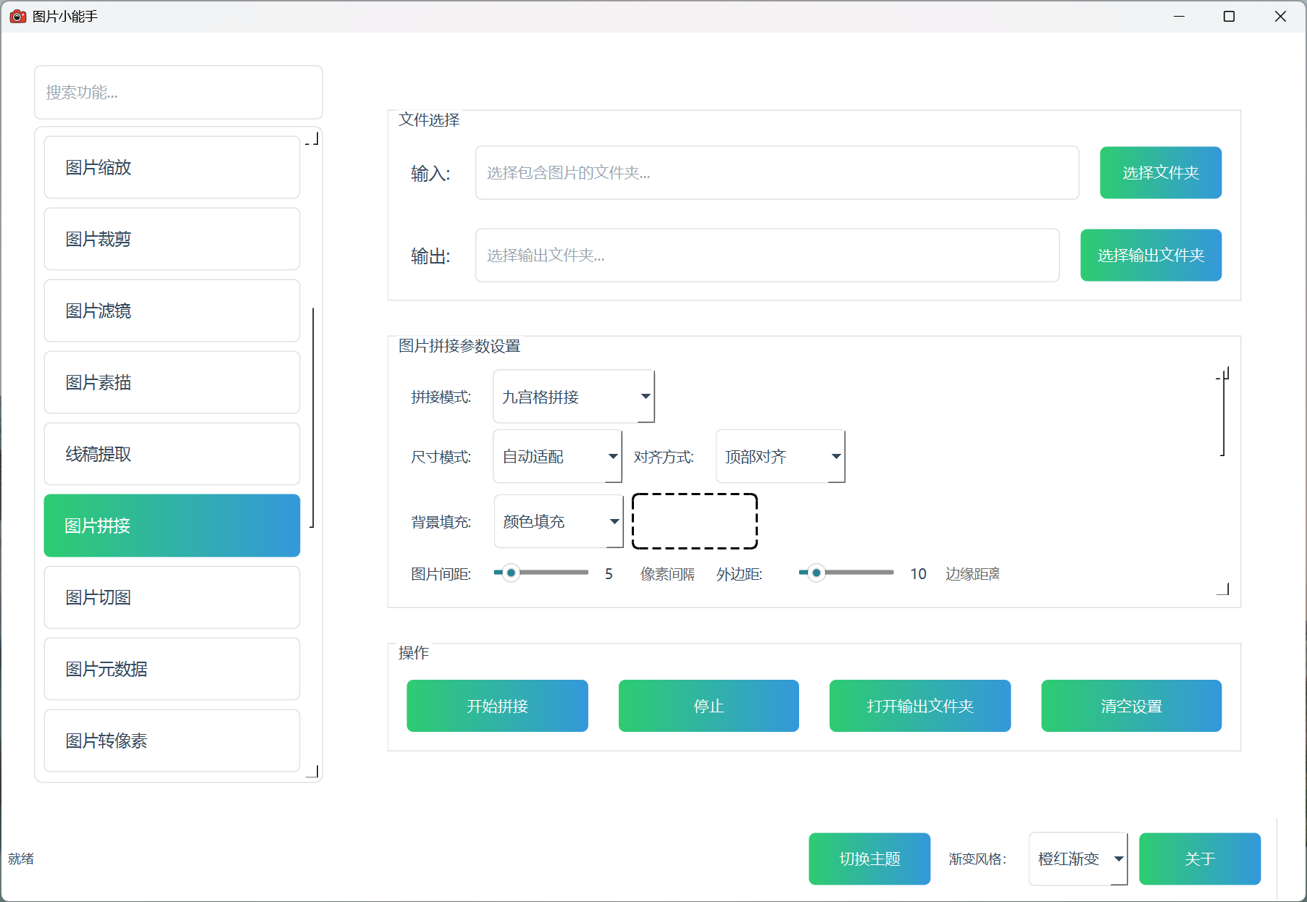
Task: Switch to 图片切图 feature
Action: [171, 597]
